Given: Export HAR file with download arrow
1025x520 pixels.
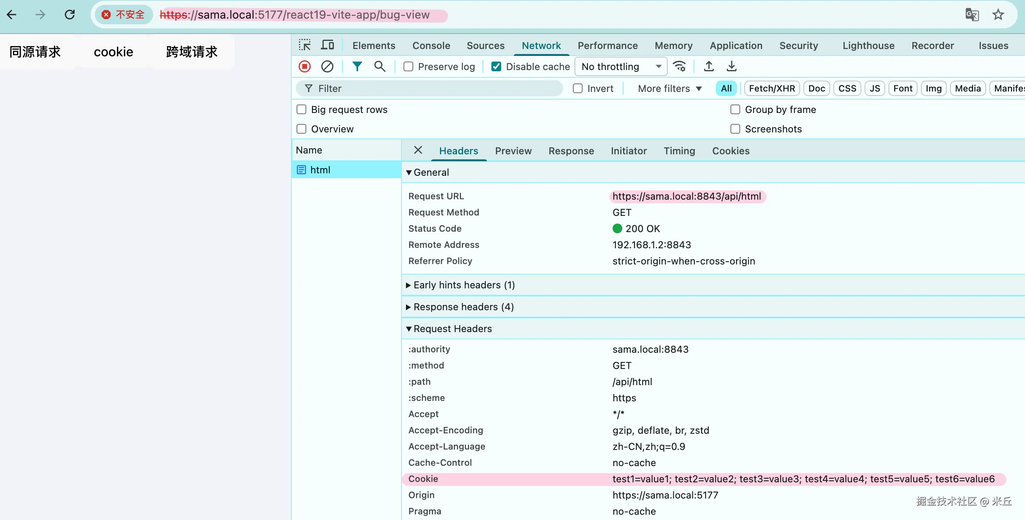Looking at the screenshot, I should pyautogui.click(x=732, y=66).
